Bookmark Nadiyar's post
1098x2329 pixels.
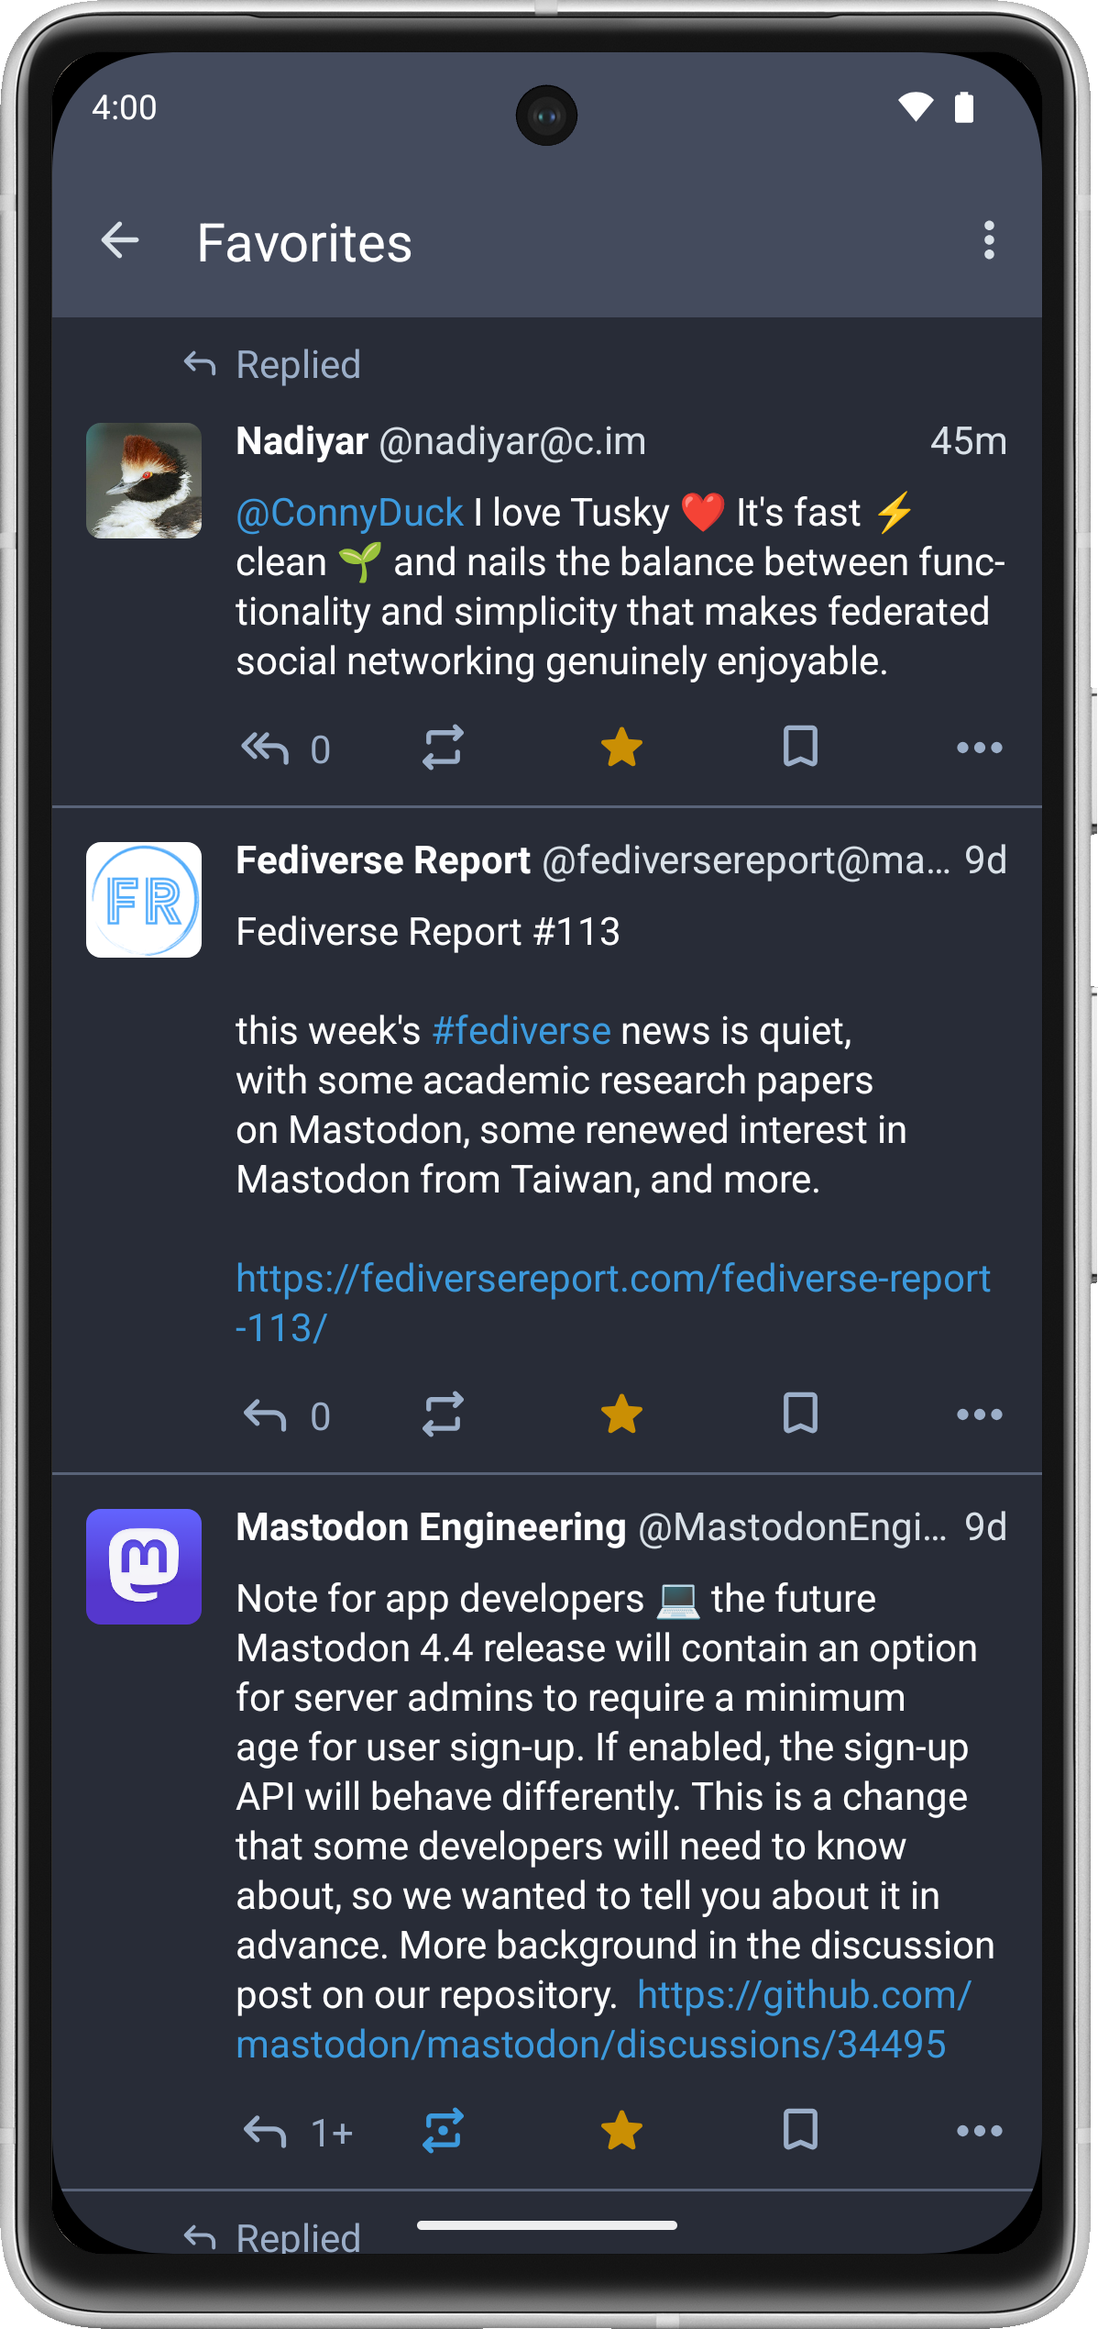coord(800,747)
